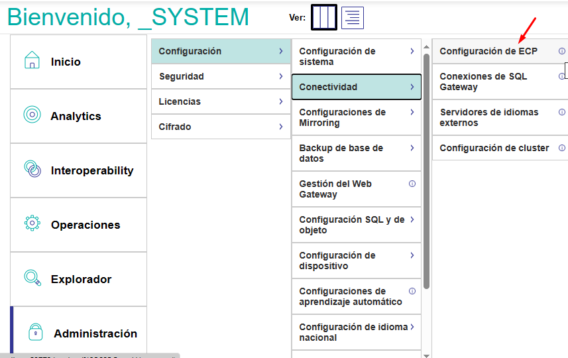Click the Explorador magnifier icon
Viewport: 568px width, 358px height.
click(x=32, y=278)
